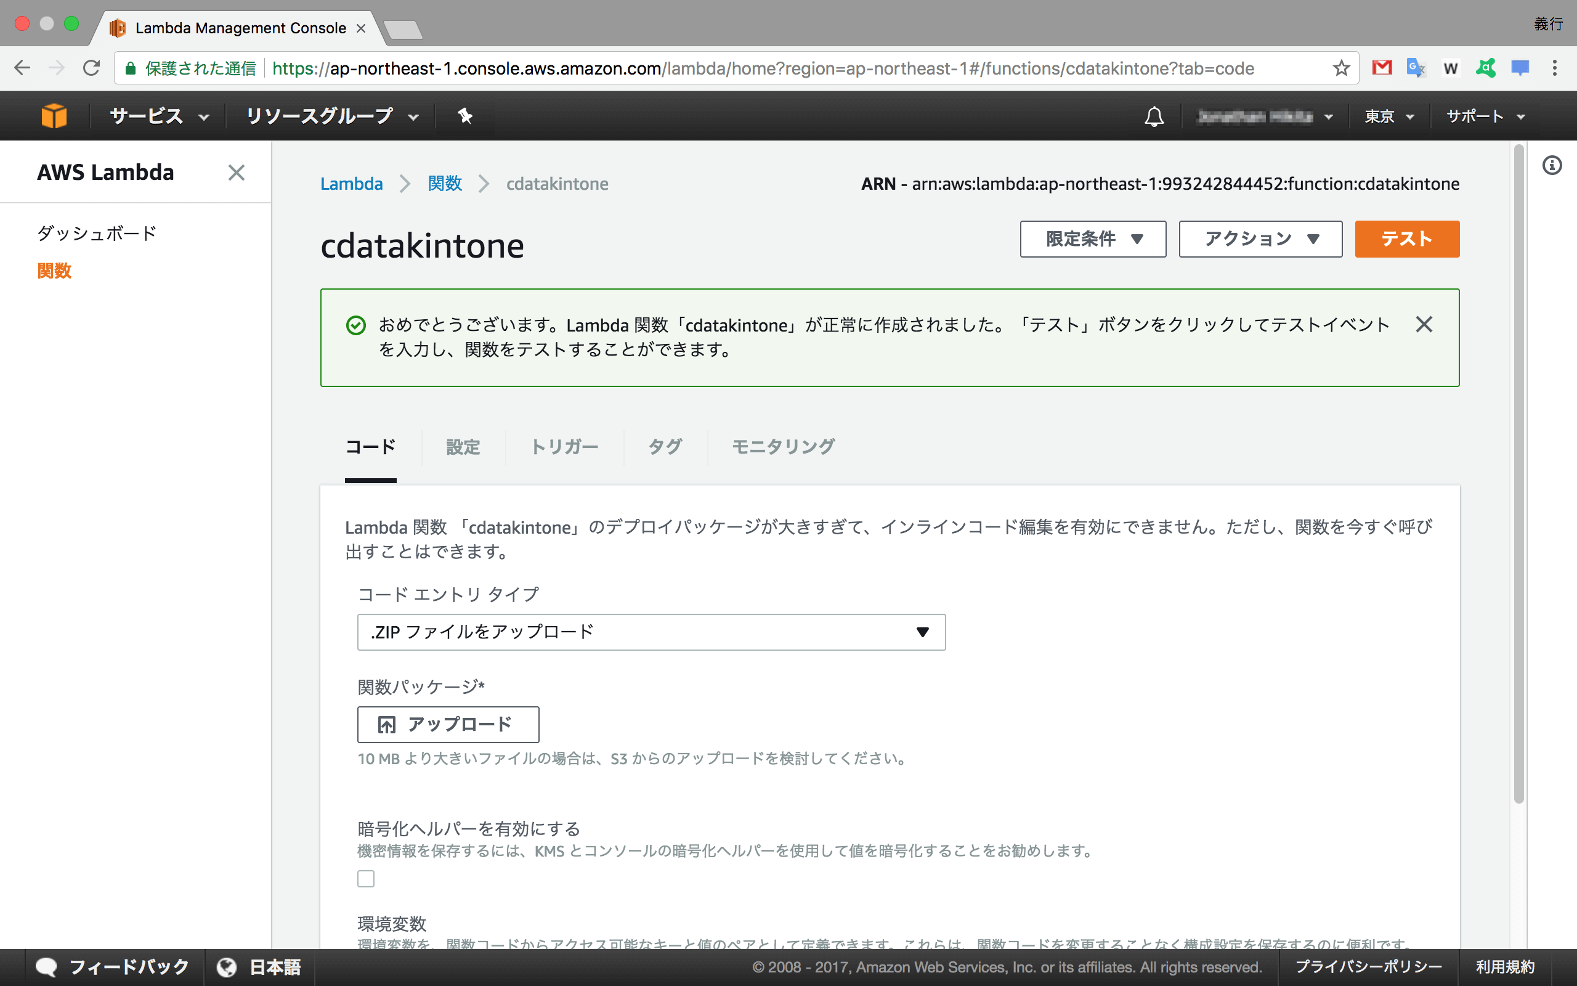Expand the アクション dropdown

pyautogui.click(x=1260, y=238)
